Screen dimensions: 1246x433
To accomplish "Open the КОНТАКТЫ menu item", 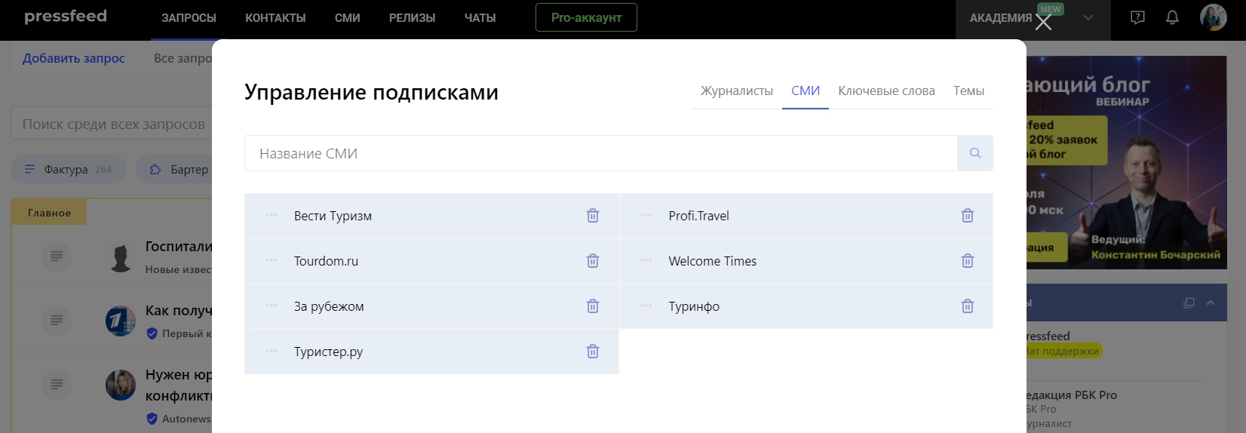I will coord(275,17).
